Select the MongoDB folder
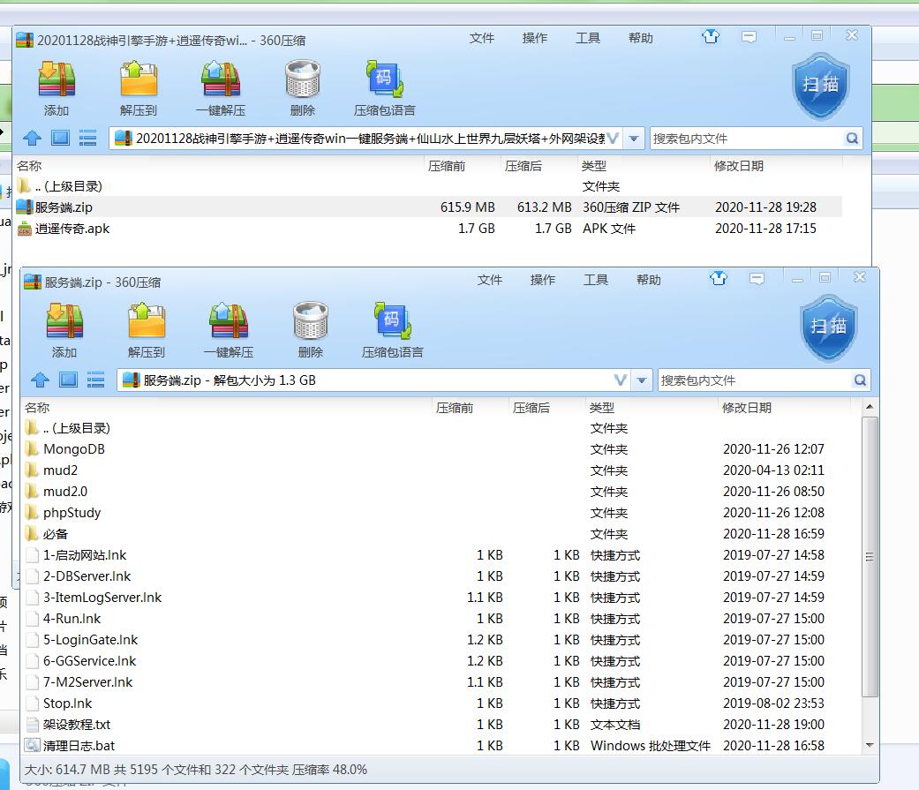This screenshot has width=919, height=790. (74, 449)
